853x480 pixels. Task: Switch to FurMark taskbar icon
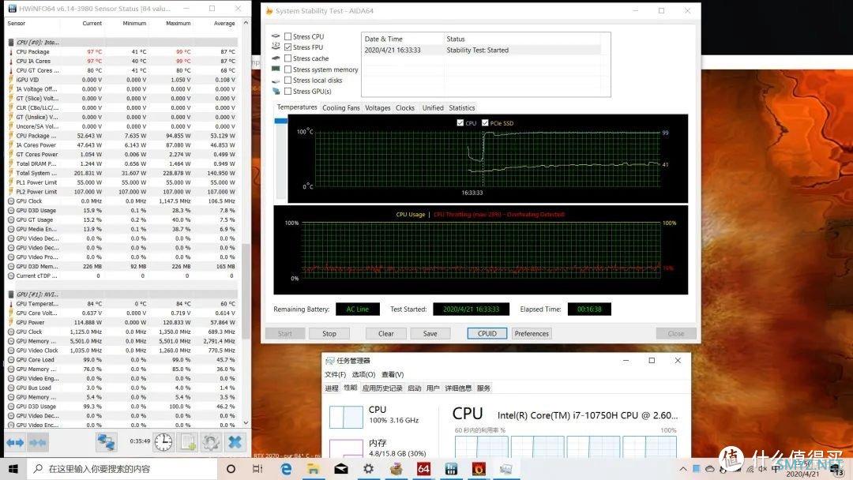(x=479, y=469)
